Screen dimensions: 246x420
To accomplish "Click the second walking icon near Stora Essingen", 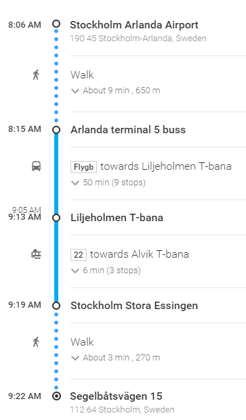I will pyautogui.click(x=36, y=342).
